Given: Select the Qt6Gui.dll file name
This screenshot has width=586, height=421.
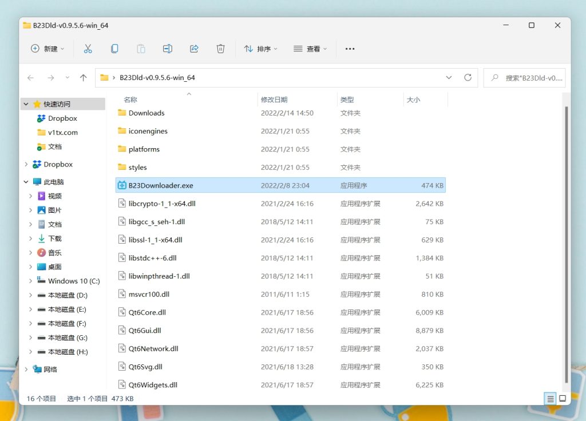Looking at the screenshot, I should (x=145, y=330).
